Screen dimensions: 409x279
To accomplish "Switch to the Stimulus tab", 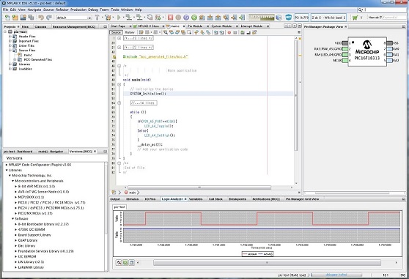I will [132, 199].
